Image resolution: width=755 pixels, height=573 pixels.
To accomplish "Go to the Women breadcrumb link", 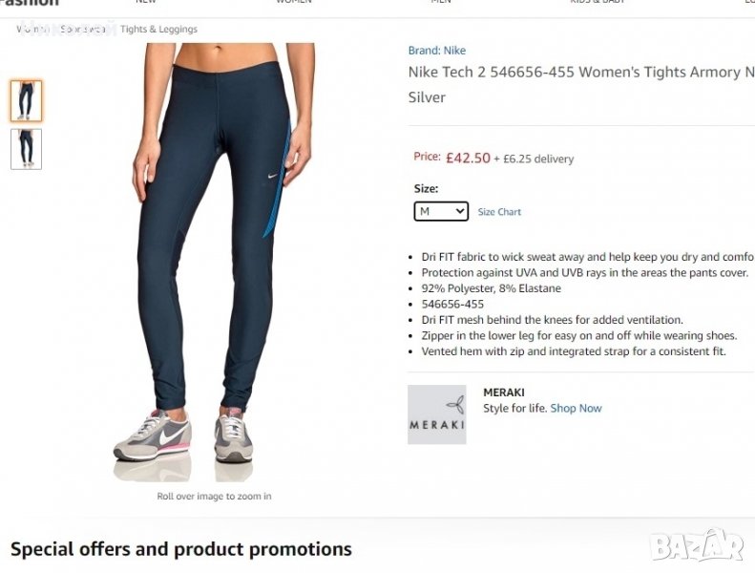I will (x=32, y=30).
